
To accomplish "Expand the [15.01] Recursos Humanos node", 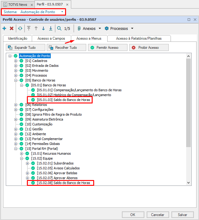I will click(x=21, y=154).
